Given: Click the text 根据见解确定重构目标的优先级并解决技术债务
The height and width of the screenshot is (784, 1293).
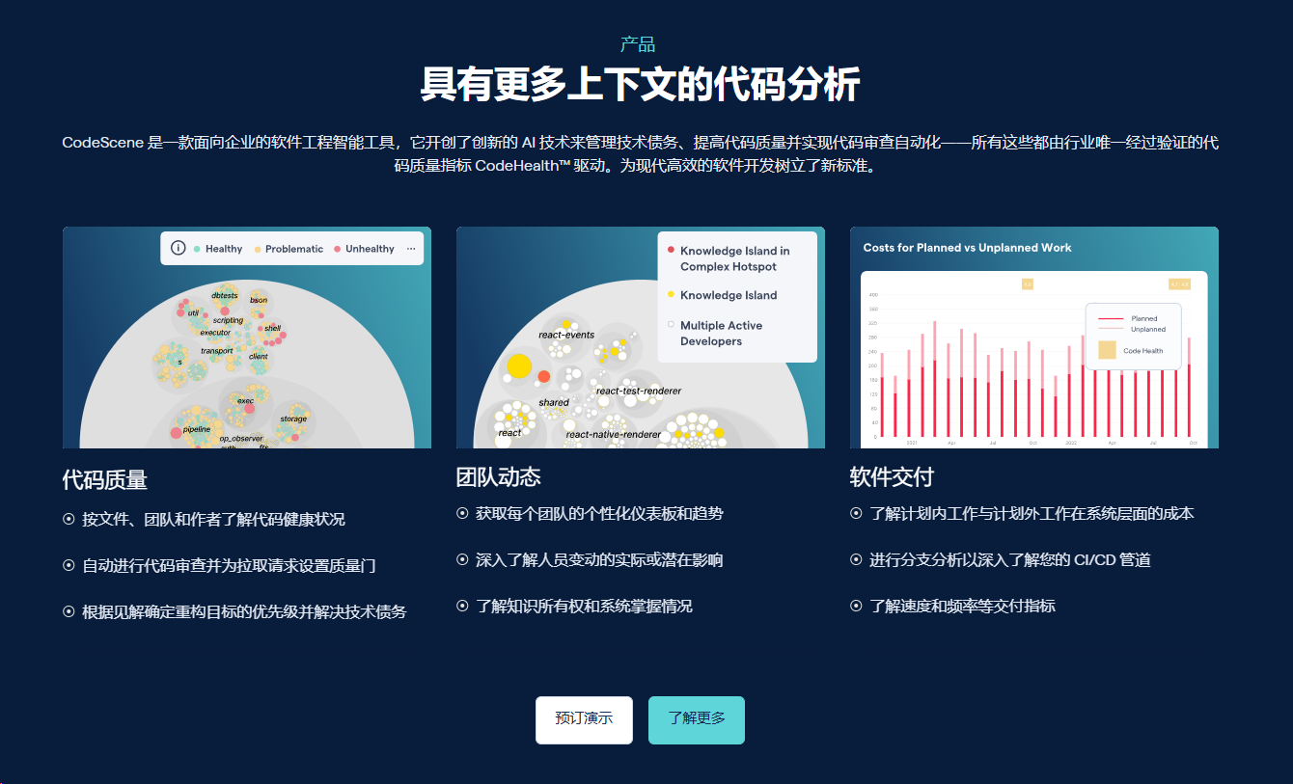Looking at the screenshot, I should (x=244, y=611).
